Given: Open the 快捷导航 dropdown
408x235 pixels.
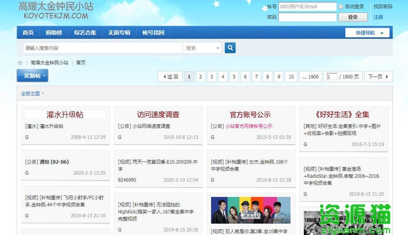Looking at the screenshot, I should point(367,33).
